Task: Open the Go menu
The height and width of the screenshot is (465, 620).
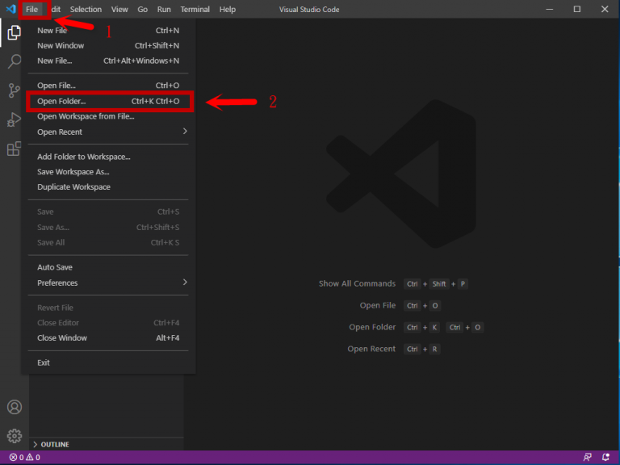Action: tap(142, 9)
